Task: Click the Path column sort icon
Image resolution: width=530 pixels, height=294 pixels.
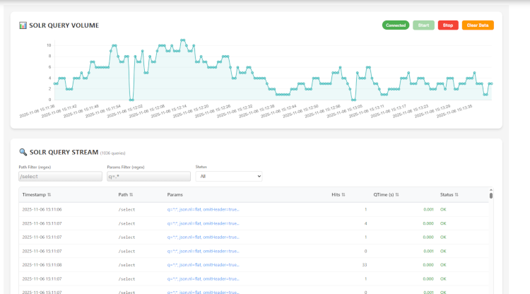Action: (131, 194)
